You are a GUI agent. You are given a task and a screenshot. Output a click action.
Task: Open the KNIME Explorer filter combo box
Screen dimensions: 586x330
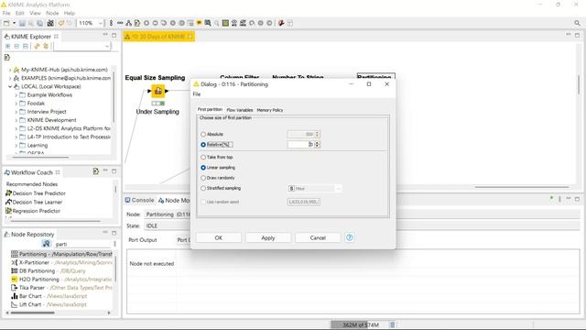coord(82,46)
